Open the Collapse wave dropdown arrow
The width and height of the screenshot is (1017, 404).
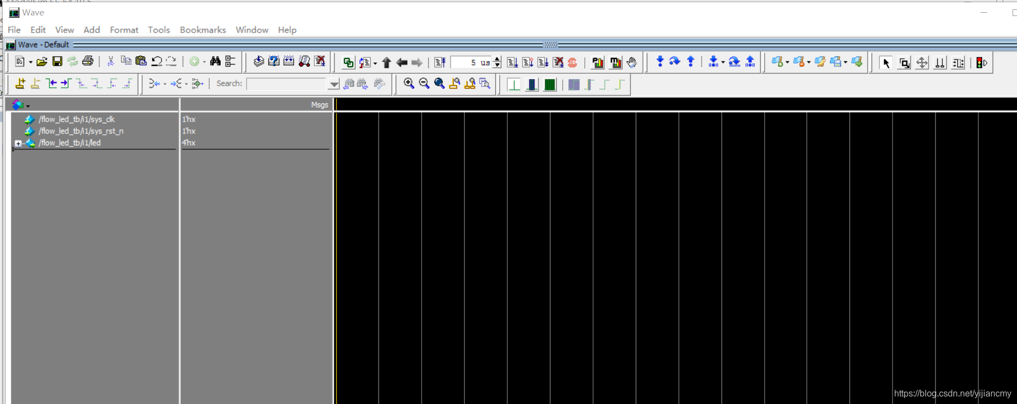pyautogui.click(x=165, y=84)
